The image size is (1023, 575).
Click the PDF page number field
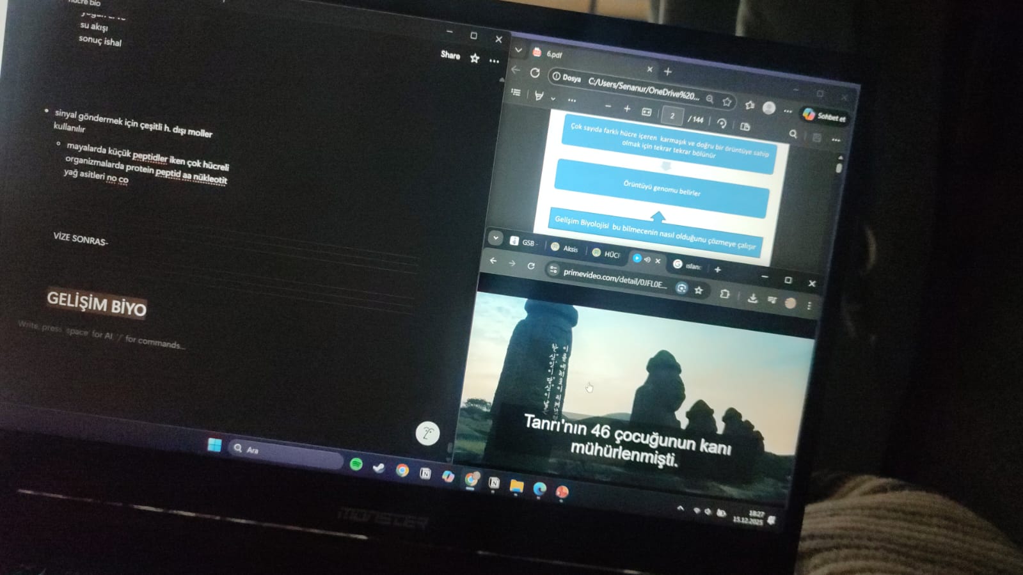pyautogui.click(x=672, y=116)
